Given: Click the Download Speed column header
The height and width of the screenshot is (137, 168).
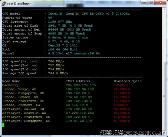Looking at the screenshot, I should pos(128,81).
